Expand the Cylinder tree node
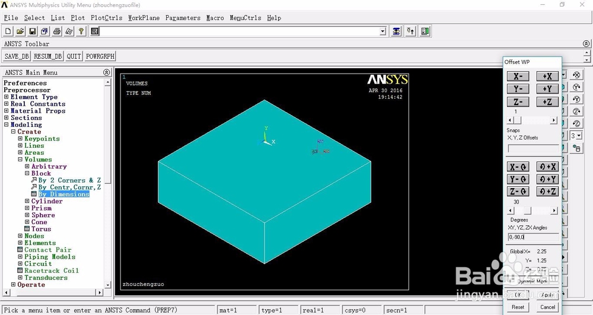This screenshot has height=315, width=593. 27,201
